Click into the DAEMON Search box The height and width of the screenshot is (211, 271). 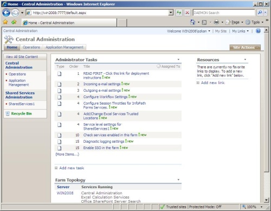coord(224,12)
